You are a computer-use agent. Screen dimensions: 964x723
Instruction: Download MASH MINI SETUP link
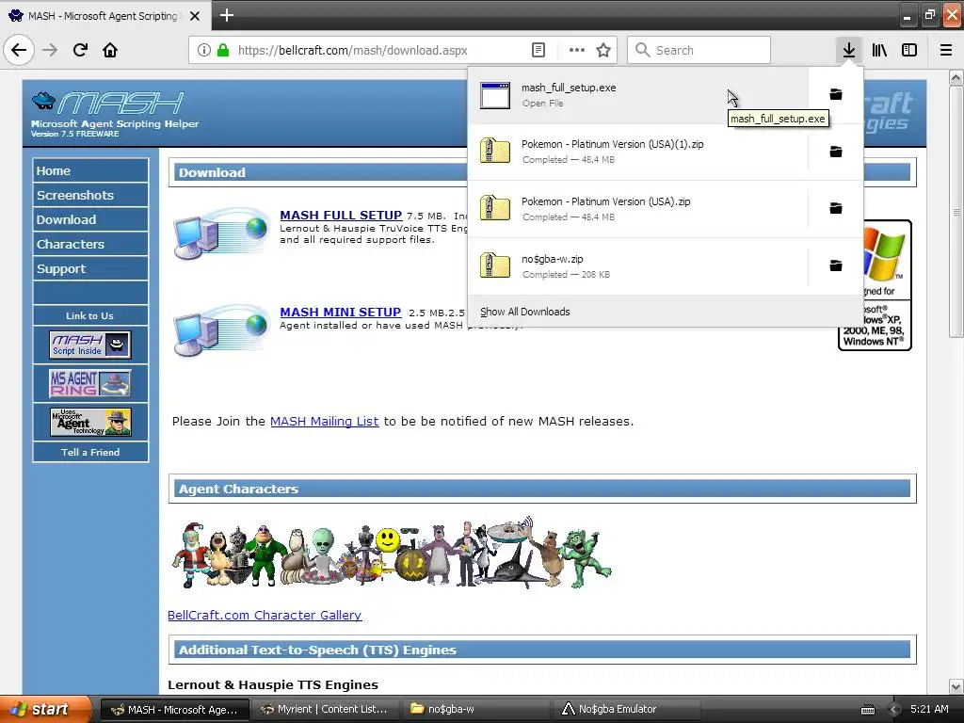click(x=340, y=313)
